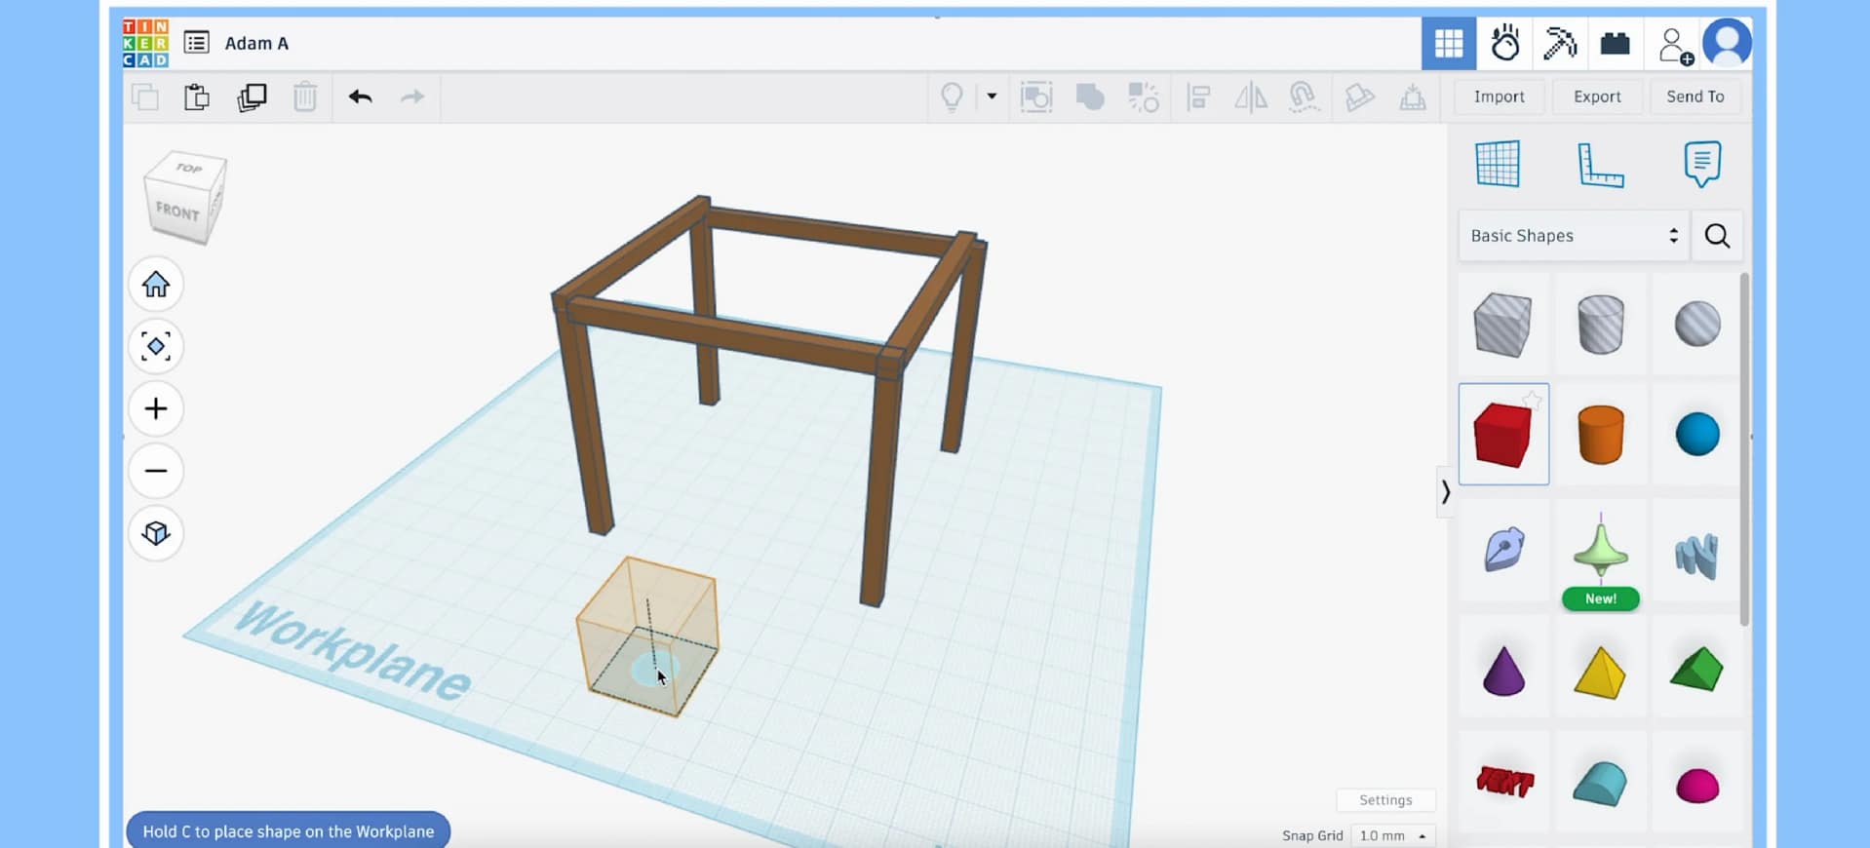Viewport: 1870px width, 848px height.
Task: Click the Cruise magnet icon
Action: click(x=1304, y=96)
